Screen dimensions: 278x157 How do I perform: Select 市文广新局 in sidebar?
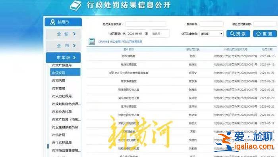pyautogui.click(x=66, y=119)
